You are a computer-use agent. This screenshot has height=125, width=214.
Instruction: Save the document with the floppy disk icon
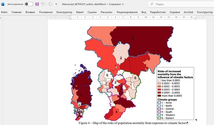pyautogui.click(x=37, y=4)
